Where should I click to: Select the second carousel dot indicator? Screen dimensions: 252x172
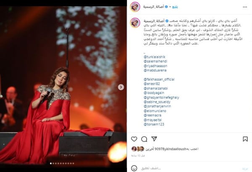[x=53, y=164]
